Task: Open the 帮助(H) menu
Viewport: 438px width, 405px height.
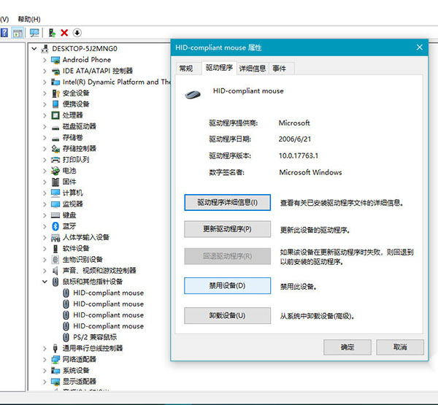Action: click(x=29, y=19)
